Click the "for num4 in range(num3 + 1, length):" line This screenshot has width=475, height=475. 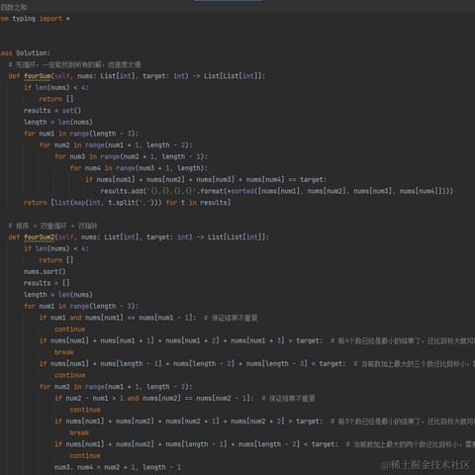(x=139, y=168)
